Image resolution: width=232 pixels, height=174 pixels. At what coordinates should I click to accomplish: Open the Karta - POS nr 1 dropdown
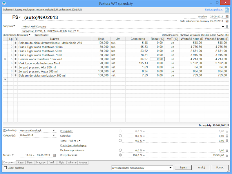click(80, 141)
